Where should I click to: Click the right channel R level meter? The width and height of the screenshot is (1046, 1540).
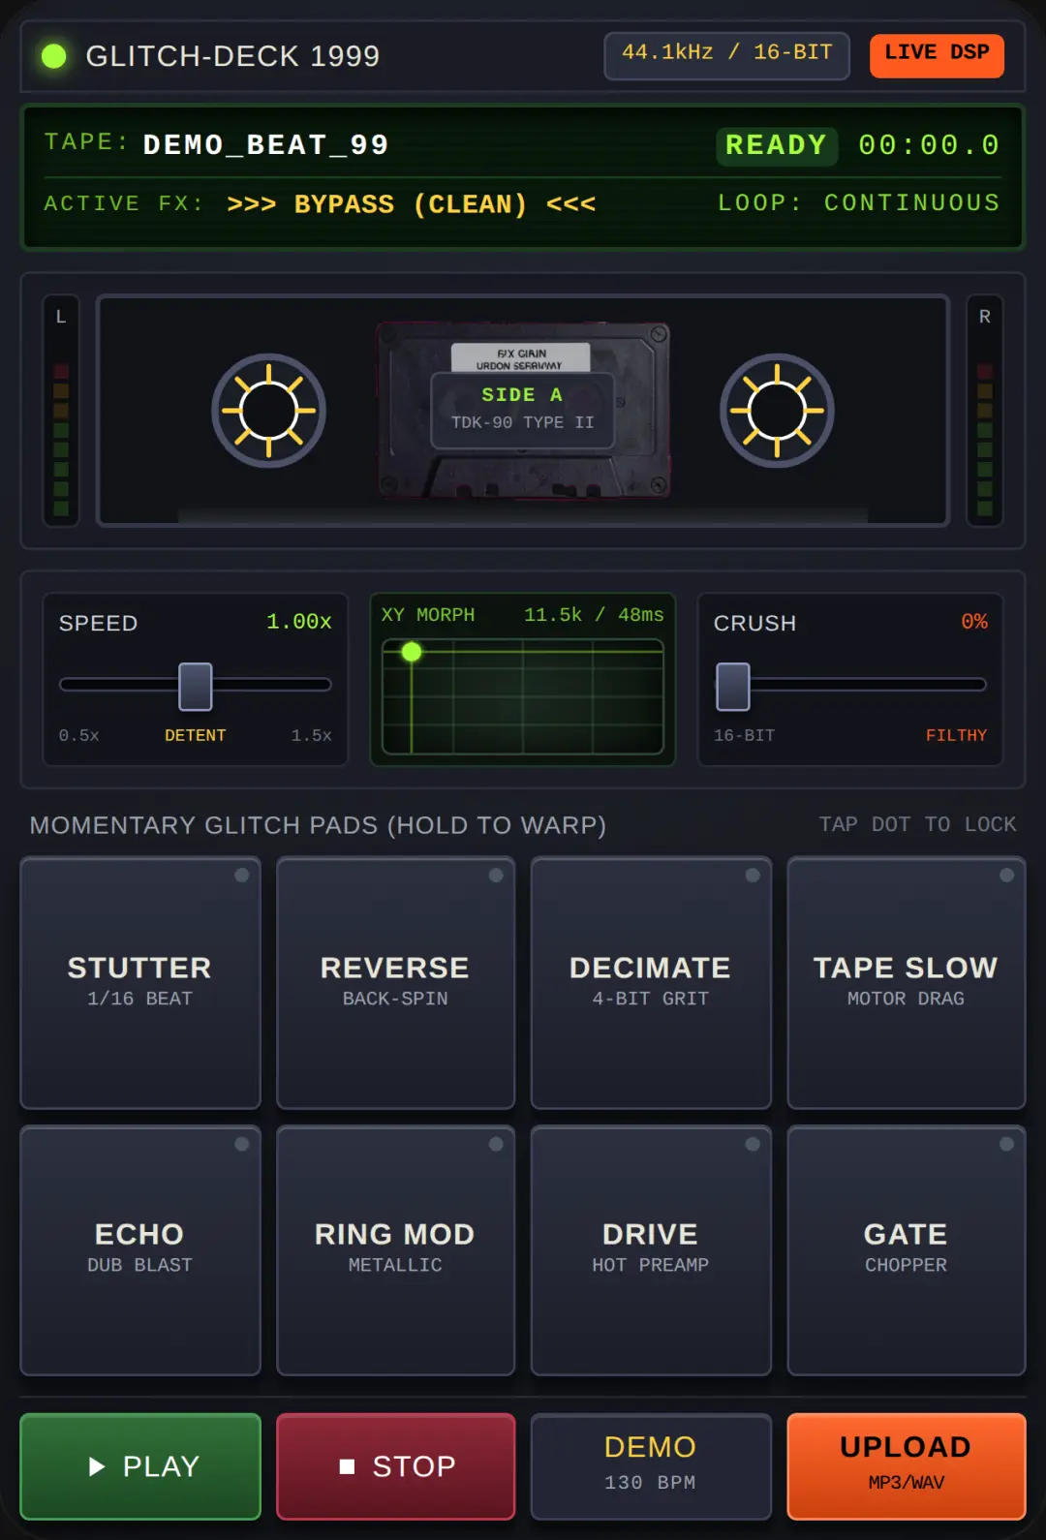(x=985, y=411)
